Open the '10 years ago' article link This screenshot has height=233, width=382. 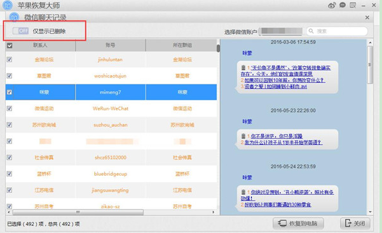[285, 80]
